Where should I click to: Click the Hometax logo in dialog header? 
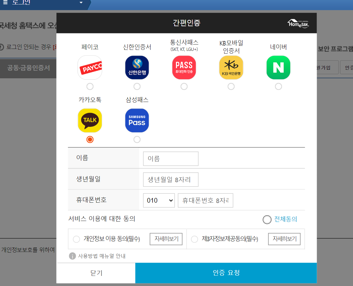click(x=298, y=23)
